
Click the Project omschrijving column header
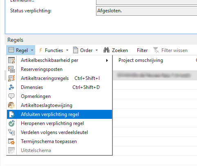point(141,60)
